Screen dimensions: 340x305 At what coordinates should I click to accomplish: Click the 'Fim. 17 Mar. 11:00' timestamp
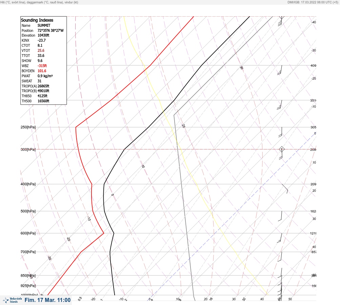[47, 300]
